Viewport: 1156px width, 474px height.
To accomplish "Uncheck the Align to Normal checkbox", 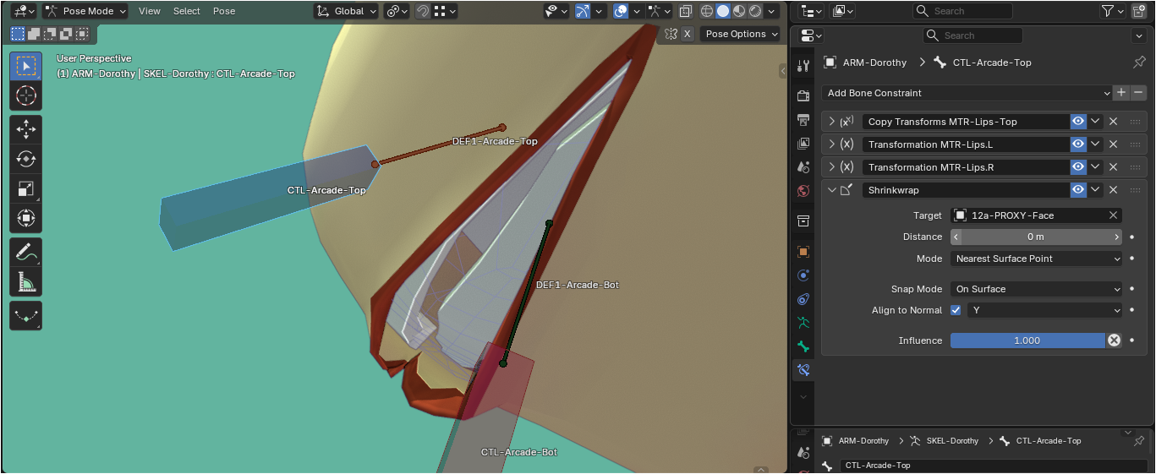I will point(956,310).
